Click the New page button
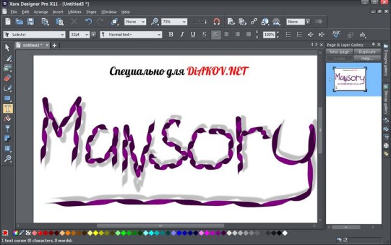The image size is (391, 245). (339, 52)
